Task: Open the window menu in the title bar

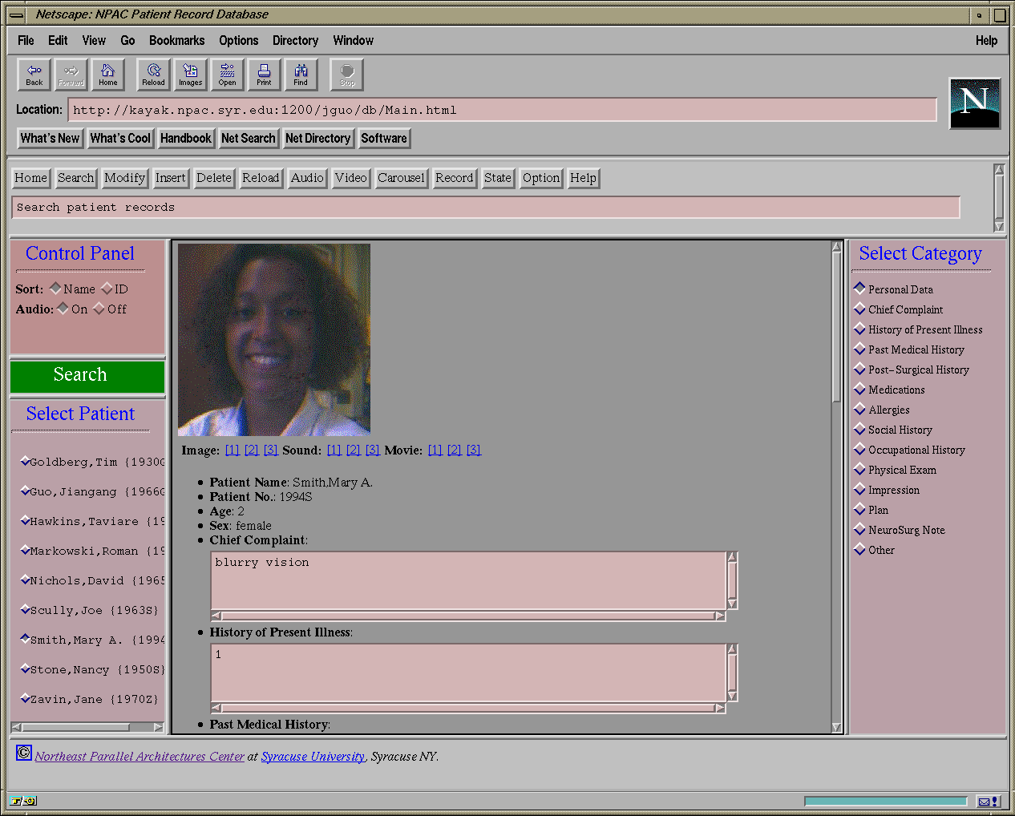Action: click(x=16, y=14)
